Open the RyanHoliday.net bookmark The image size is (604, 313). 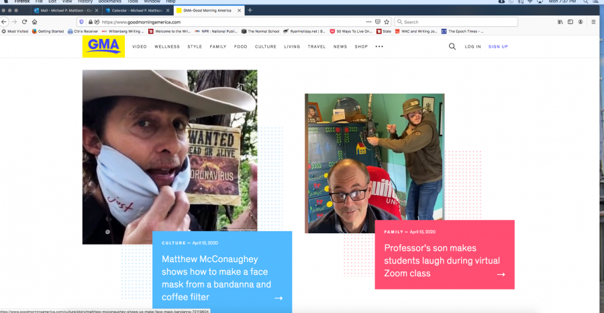click(x=304, y=32)
